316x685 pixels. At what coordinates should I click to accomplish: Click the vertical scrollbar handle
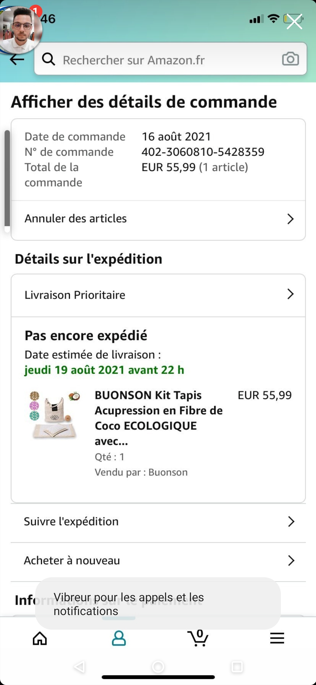pos(7,179)
